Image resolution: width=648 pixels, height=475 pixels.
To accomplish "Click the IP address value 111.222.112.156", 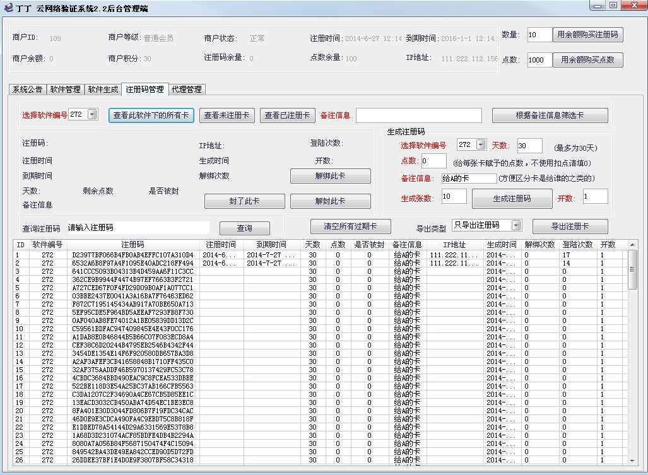I will click(469, 59).
